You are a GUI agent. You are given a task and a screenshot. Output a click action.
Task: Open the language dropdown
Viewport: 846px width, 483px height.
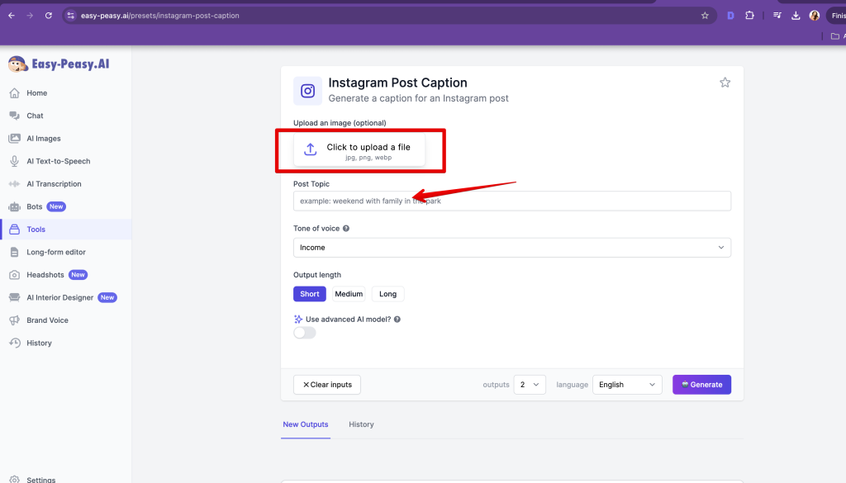(x=627, y=385)
